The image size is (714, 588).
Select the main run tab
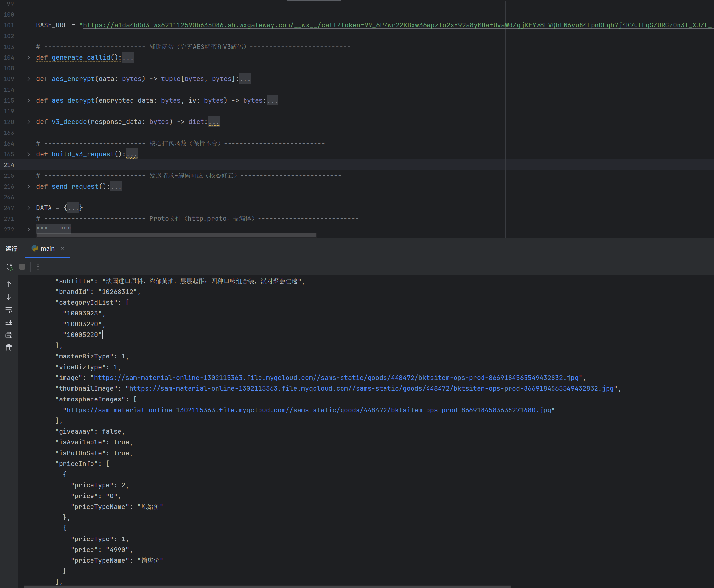[x=47, y=249]
